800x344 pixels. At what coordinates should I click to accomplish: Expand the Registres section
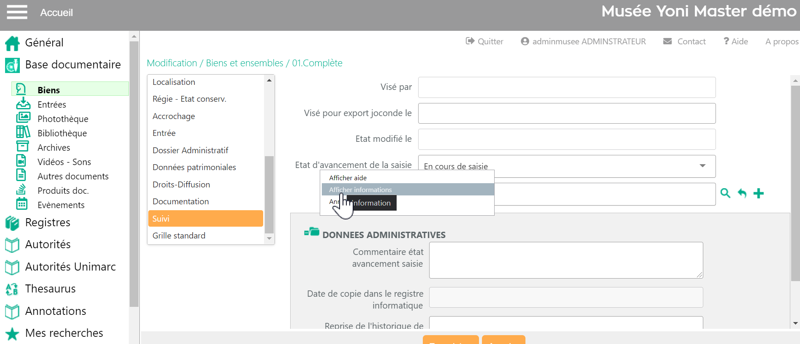pyautogui.click(x=47, y=222)
